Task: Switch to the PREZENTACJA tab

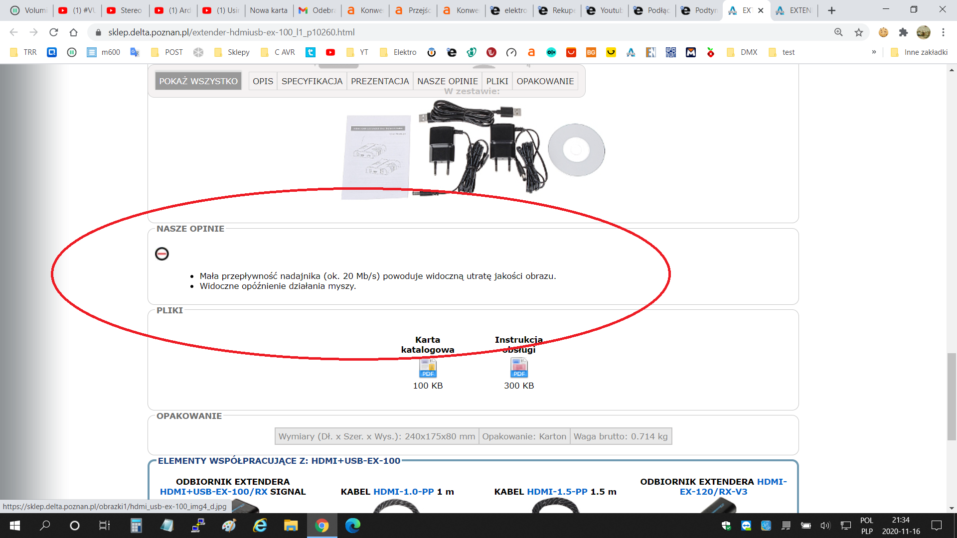Action: 380,81
